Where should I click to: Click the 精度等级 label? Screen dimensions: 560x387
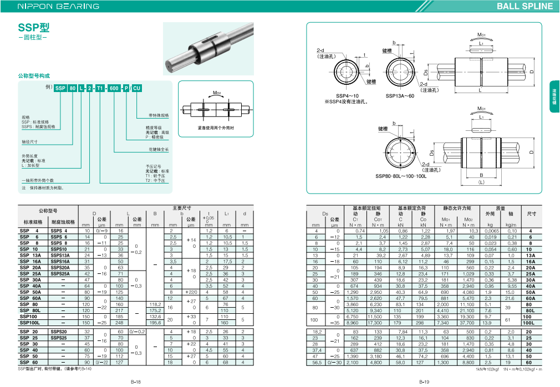tap(154, 128)
